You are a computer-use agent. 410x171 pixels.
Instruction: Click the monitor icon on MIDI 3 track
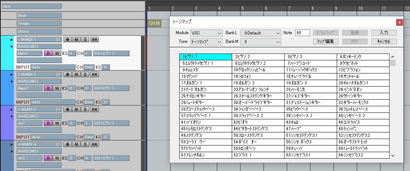(94, 109)
